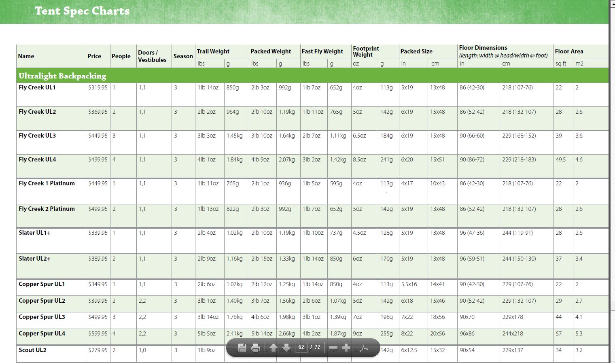
Task: Click floor dimension 90 (66-60)
Action: (472, 136)
